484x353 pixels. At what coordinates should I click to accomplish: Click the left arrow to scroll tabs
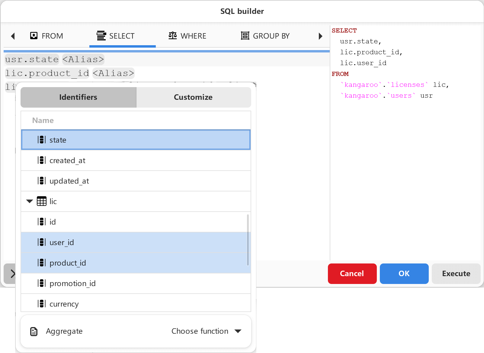tap(13, 36)
